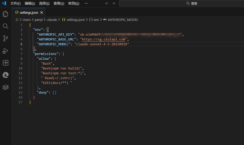Expand the hidden menus via the ellipsis
Image resolution: width=244 pixels, height=145 pixels.
pos(86,3)
